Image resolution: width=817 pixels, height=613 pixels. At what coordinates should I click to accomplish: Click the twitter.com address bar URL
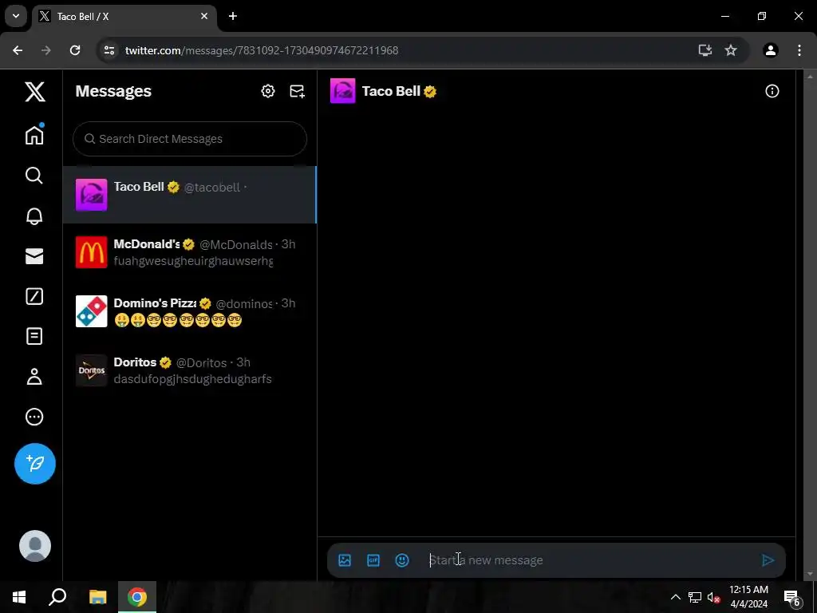click(262, 50)
